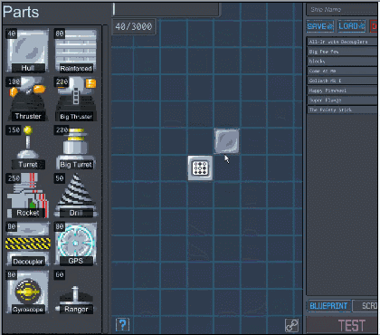The image size is (380, 335).
Task: Select the Rocket part
Action: 27,196
